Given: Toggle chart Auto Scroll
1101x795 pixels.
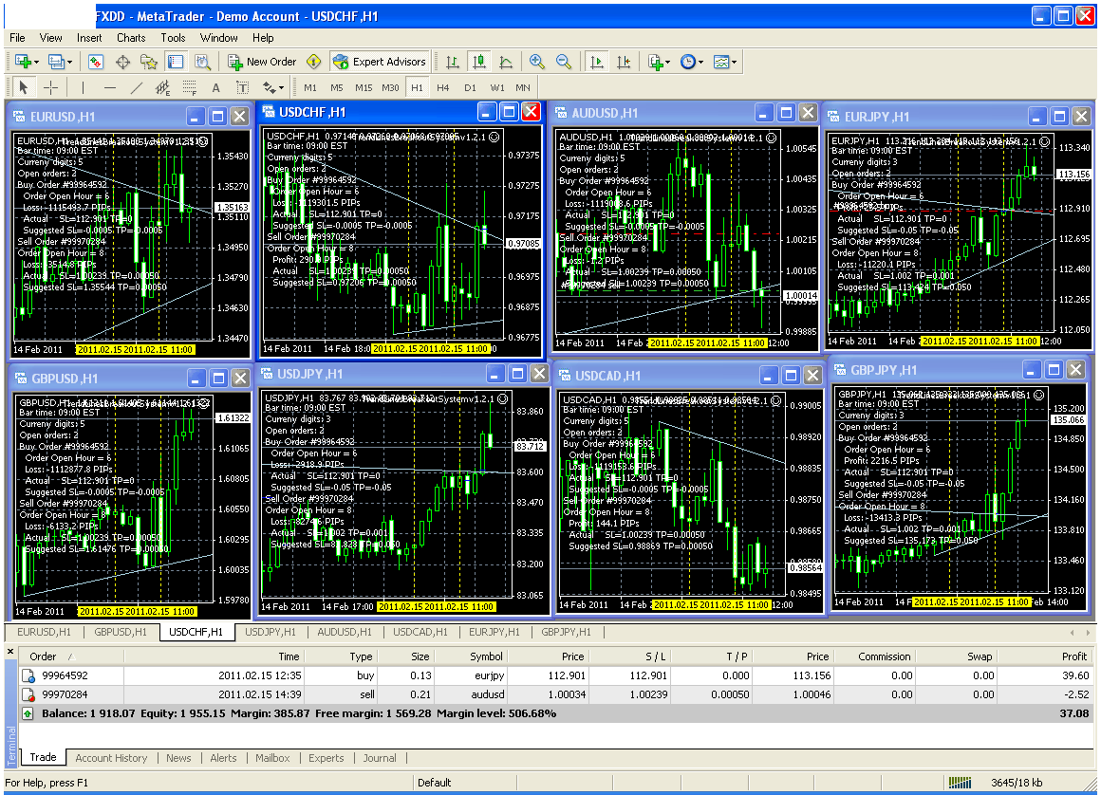Looking at the screenshot, I should [597, 62].
